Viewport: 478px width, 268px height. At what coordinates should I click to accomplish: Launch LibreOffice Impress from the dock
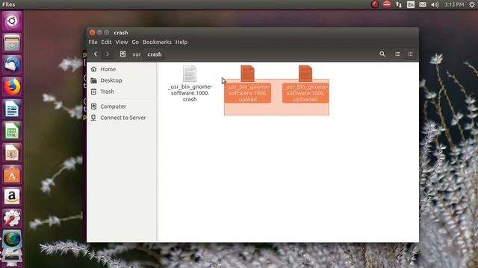pos(12,153)
